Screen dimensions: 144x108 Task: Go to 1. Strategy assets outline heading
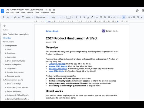(10, 46)
